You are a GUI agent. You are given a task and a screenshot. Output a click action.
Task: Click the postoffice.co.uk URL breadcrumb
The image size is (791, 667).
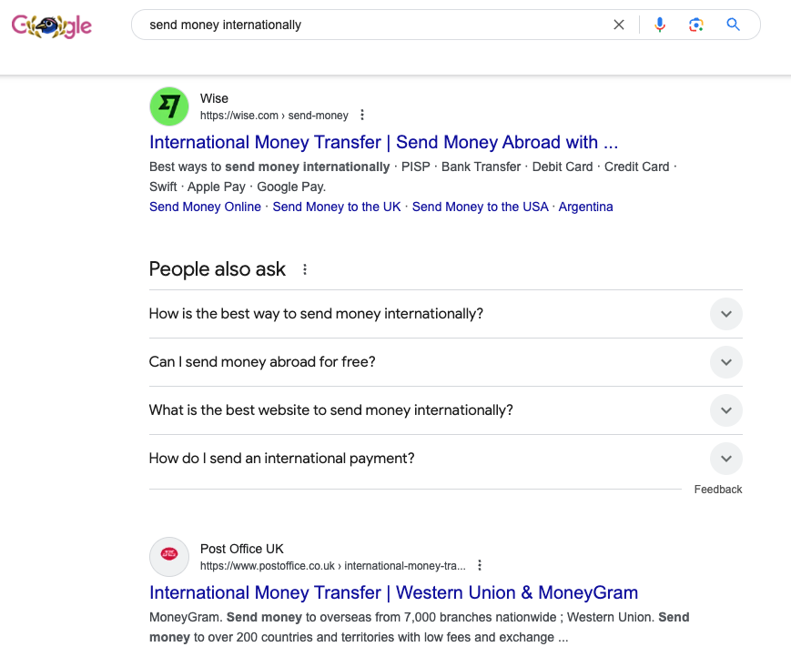tap(333, 566)
